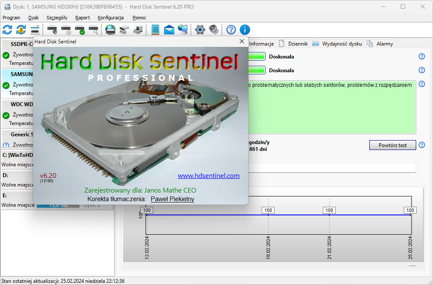Click the disk panel window toolbar icon
Image resolution: width=433 pixels, height=285 pixels.
coord(35,30)
